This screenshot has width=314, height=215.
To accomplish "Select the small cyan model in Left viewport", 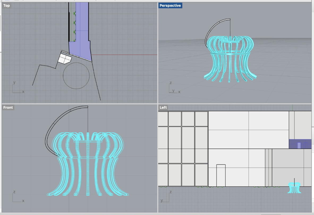I will (294, 188).
